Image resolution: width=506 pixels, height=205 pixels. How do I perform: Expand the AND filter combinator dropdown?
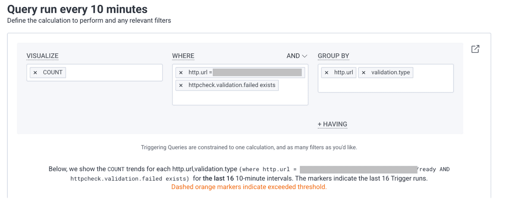pyautogui.click(x=297, y=56)
